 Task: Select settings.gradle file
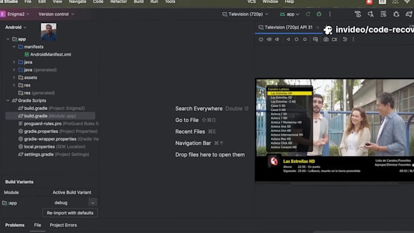(x=54, y=154)
